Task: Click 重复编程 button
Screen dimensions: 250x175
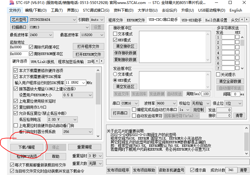Action: (x=84, y=147)
